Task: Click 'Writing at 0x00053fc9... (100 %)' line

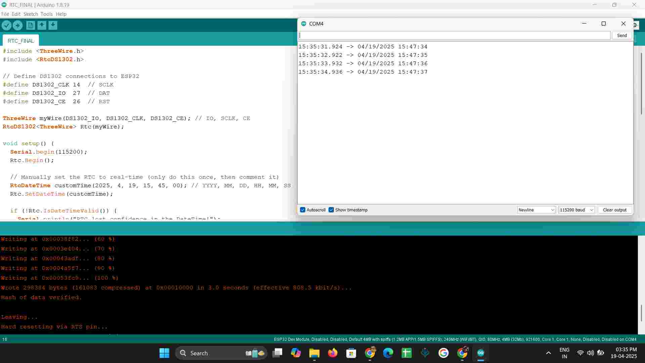Action: pyautogui.click(x=59, y=278)
